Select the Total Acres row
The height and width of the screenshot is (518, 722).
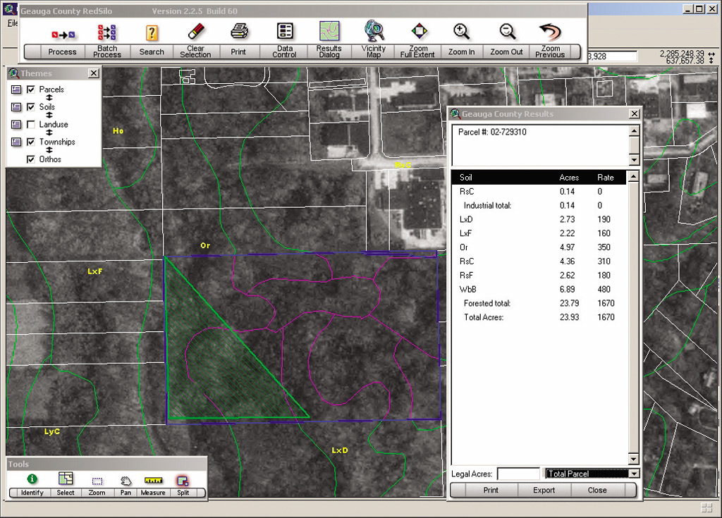tap(539, 317)
